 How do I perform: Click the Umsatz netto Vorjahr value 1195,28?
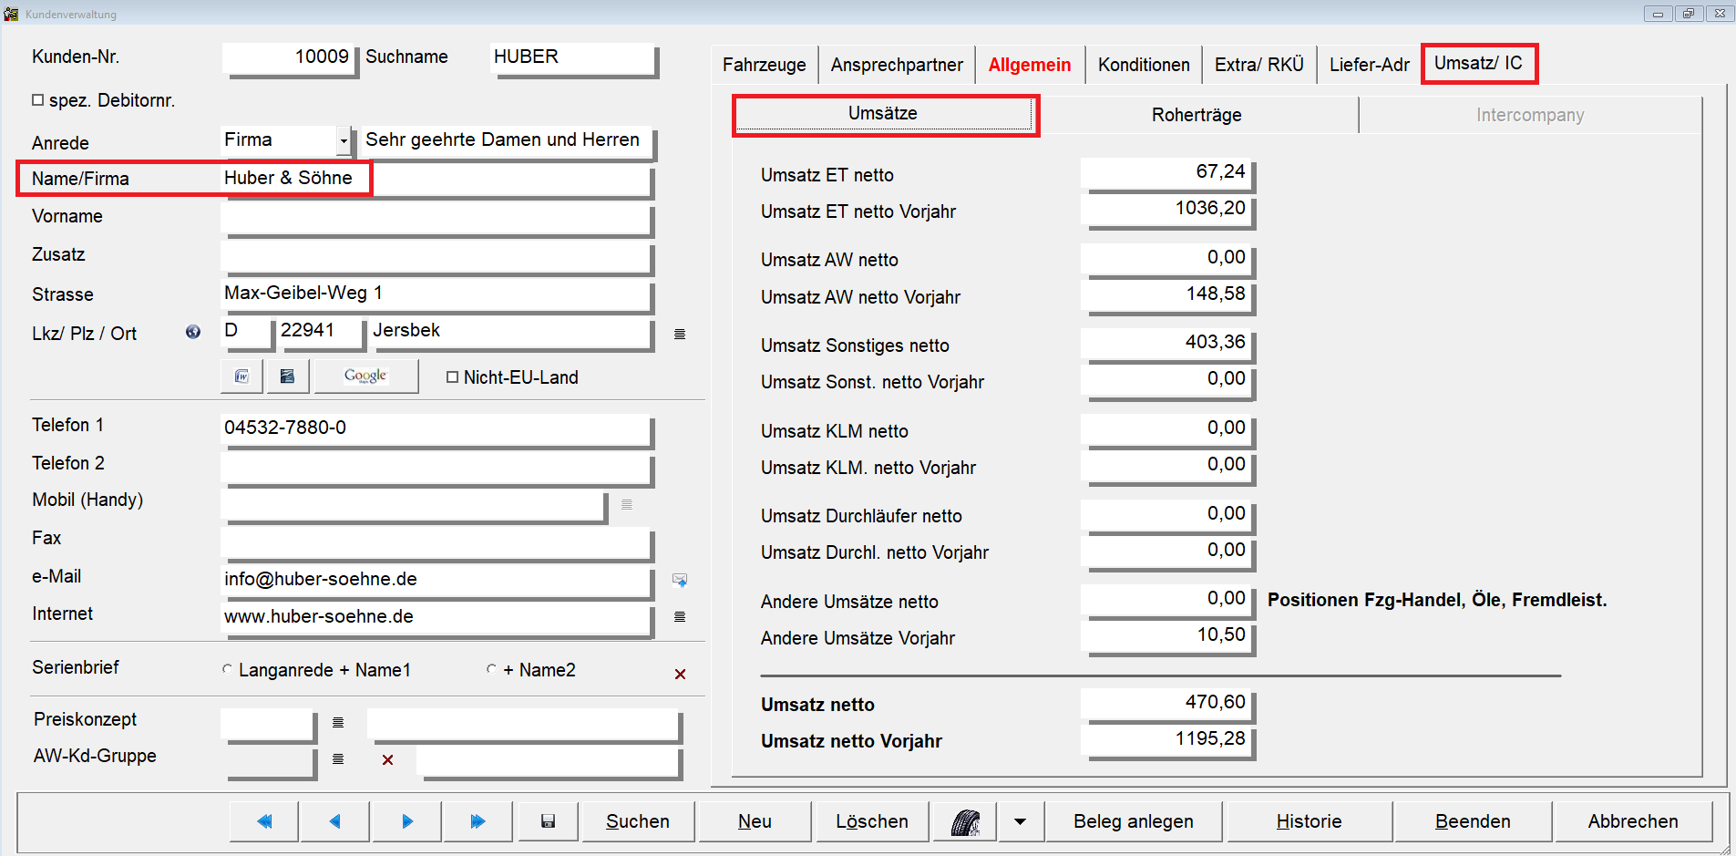[x=1166, y=739]
